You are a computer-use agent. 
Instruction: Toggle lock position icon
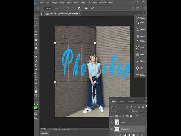coord(124,116)
